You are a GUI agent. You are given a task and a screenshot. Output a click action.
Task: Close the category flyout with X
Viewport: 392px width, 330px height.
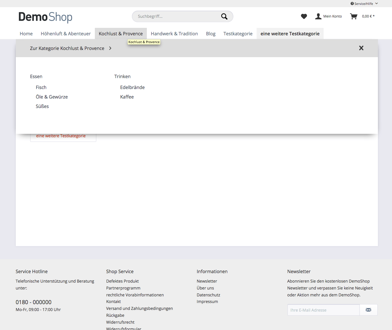pos(361,48)
